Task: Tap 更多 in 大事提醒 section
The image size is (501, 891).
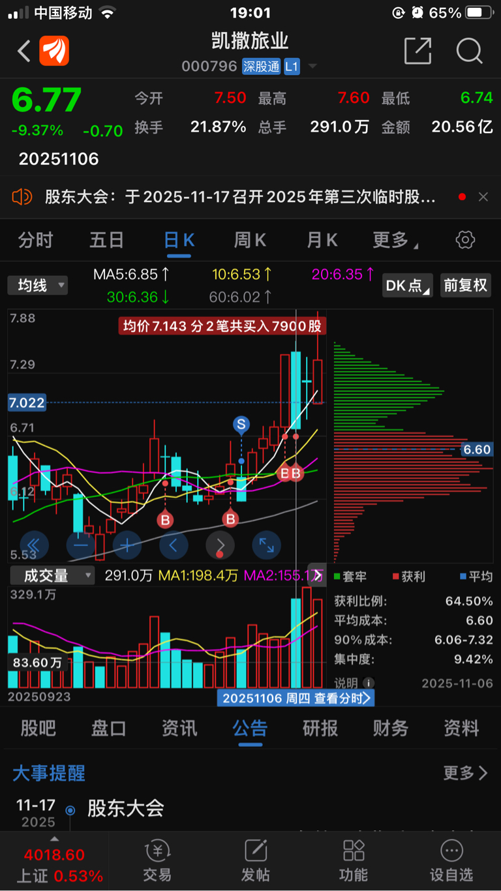Action: coord(465,774)
